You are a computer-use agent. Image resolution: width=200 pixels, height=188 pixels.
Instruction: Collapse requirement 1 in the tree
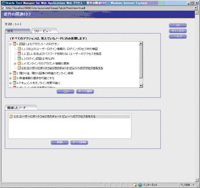10,44
